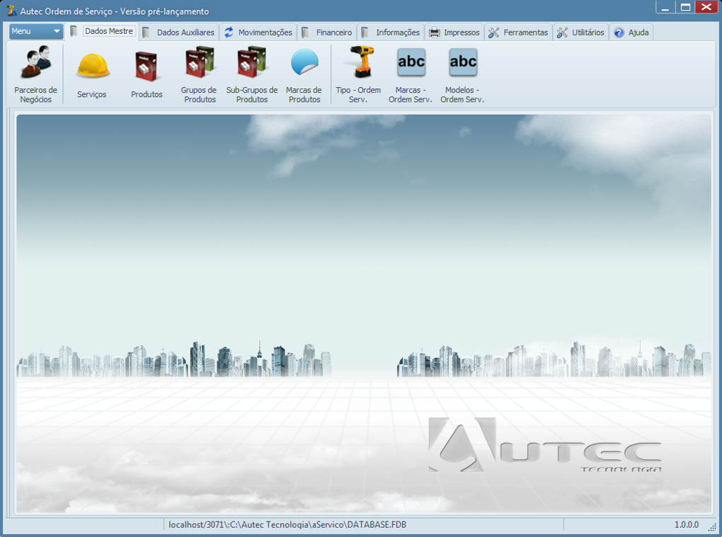Maximize the Autec window
This screenshot has height=537, width=722.
(686, 7)
